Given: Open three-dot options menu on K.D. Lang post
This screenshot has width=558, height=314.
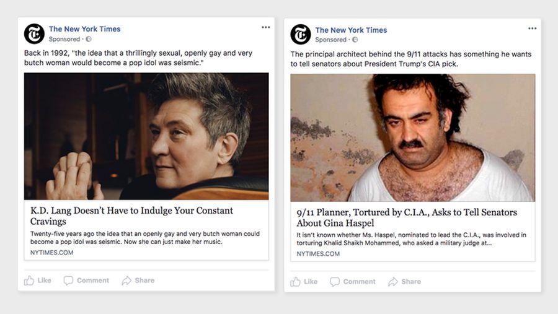Looking at the screenshot, I should (266, 27).
